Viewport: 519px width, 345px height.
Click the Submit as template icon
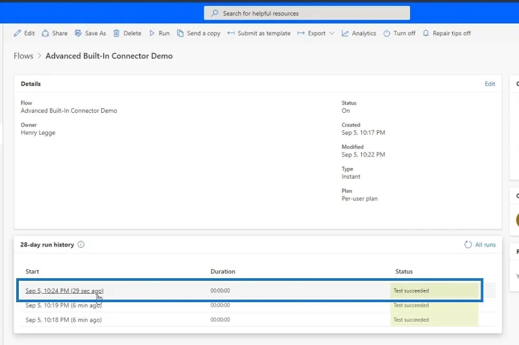tap(231, 33)
